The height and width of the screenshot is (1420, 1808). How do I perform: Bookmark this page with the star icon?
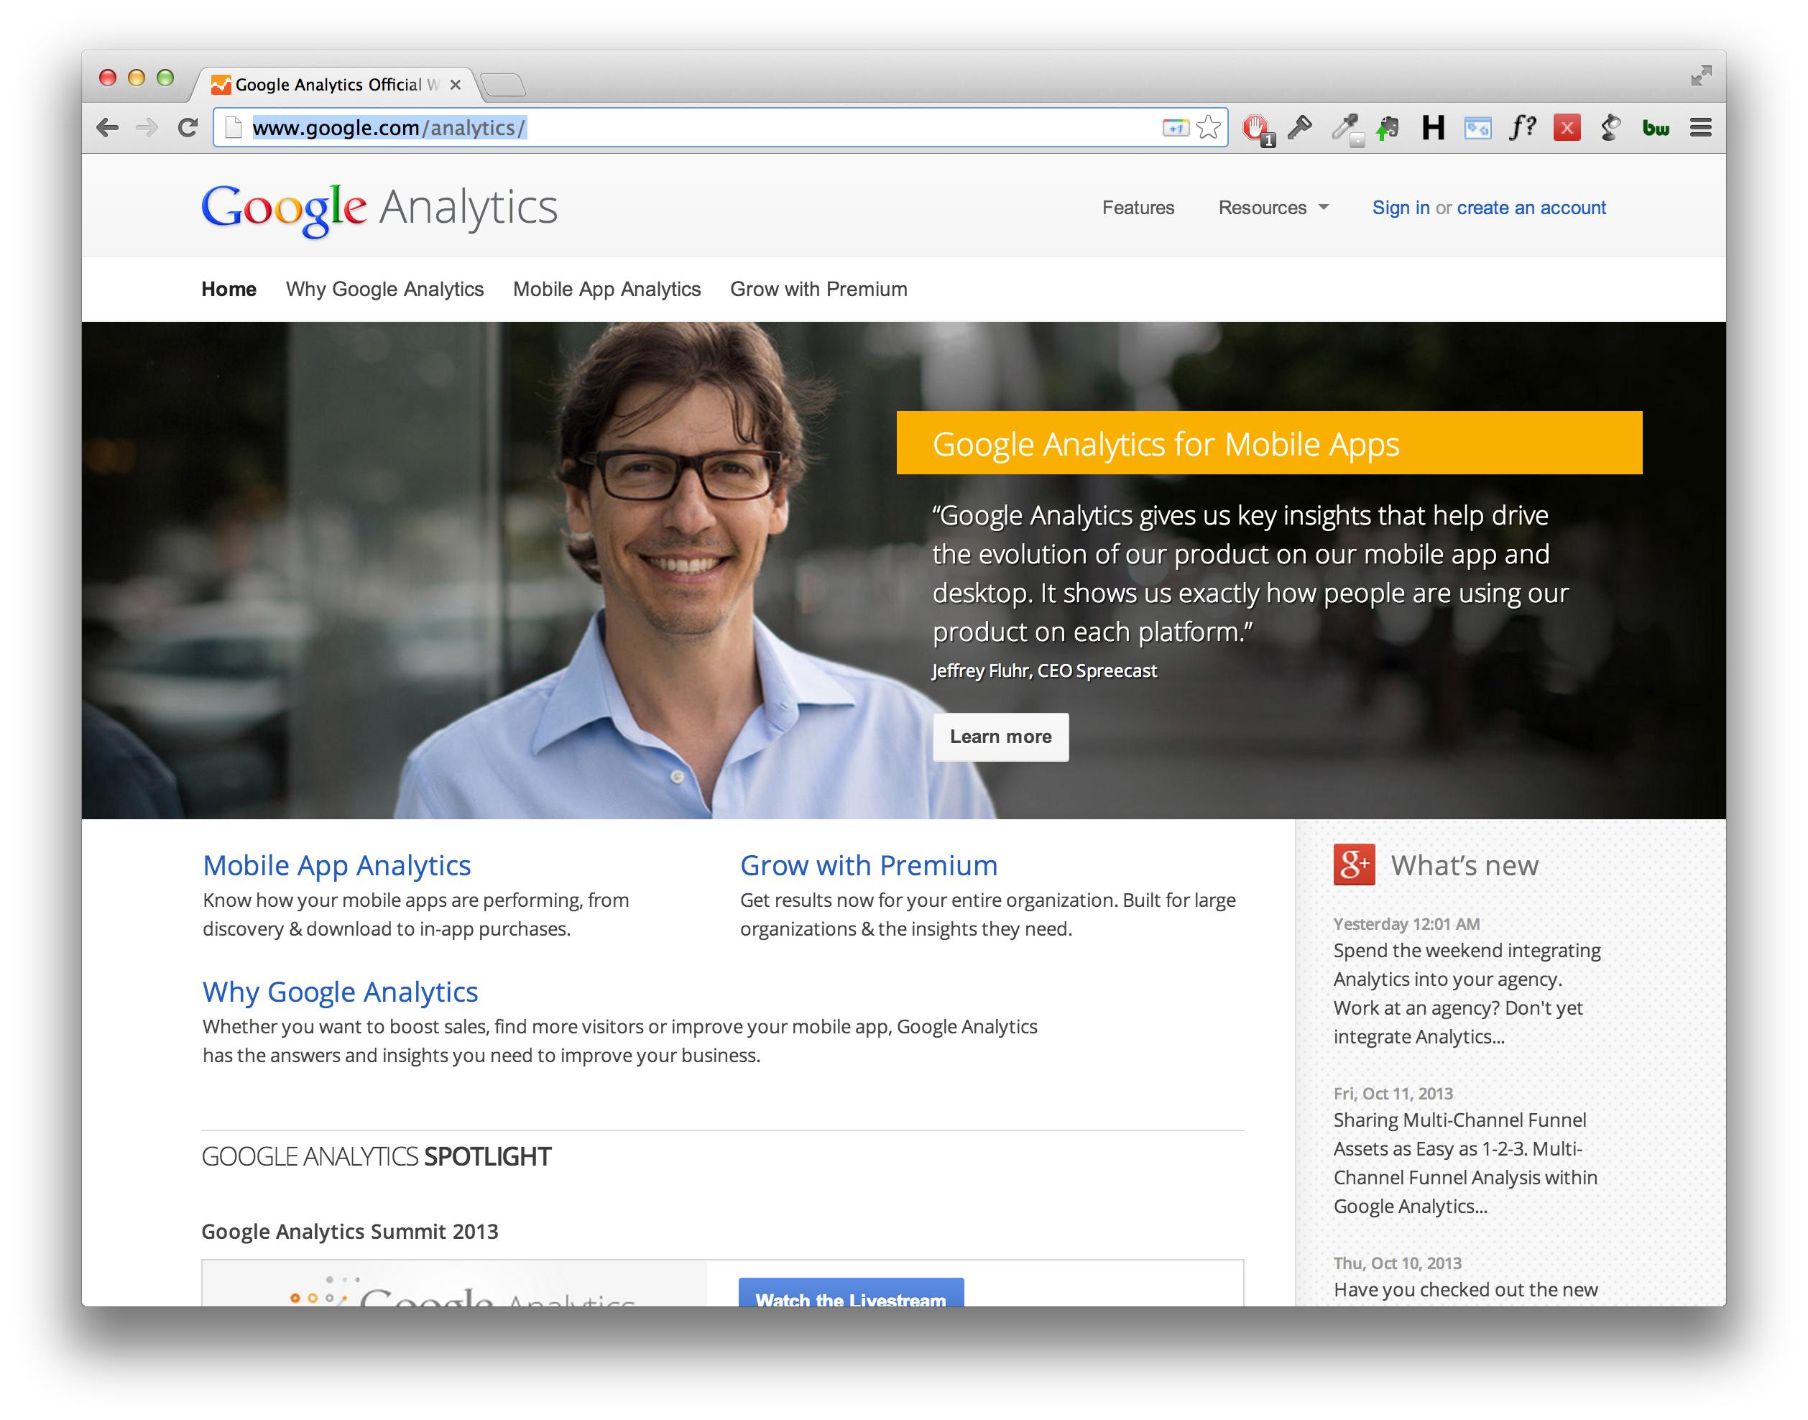[x=1209, y=128]
